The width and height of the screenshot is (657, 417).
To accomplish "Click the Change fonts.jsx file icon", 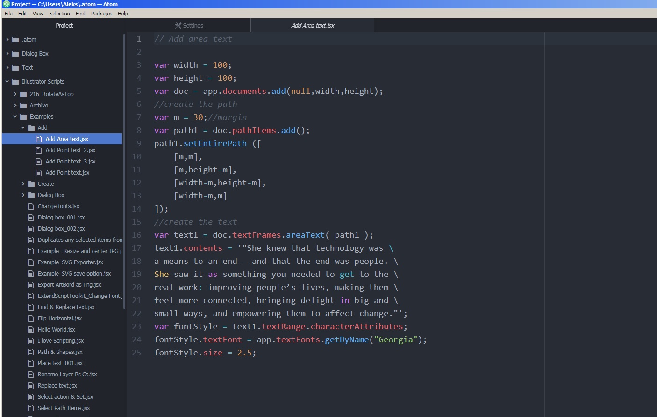I will click(31, 206).
